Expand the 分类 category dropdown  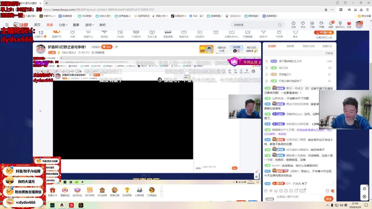click(63, 25)
